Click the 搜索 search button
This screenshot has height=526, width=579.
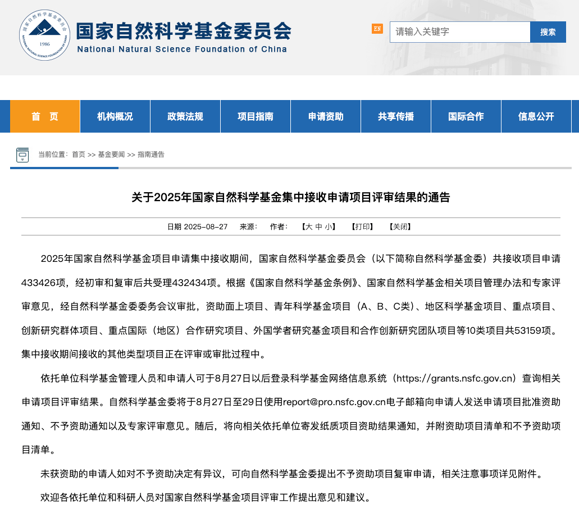point(548,32)
